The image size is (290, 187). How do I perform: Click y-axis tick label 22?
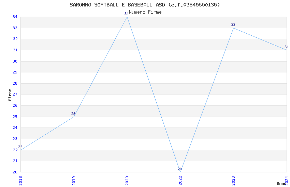pos(15,150)
